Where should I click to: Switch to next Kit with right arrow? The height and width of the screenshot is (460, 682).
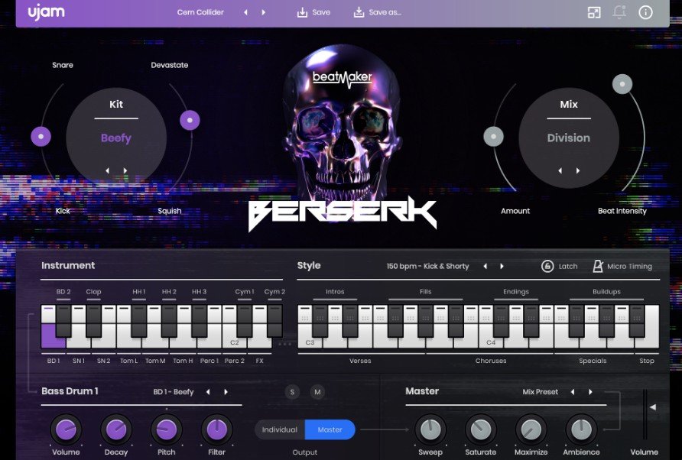[x=125, y=171]
